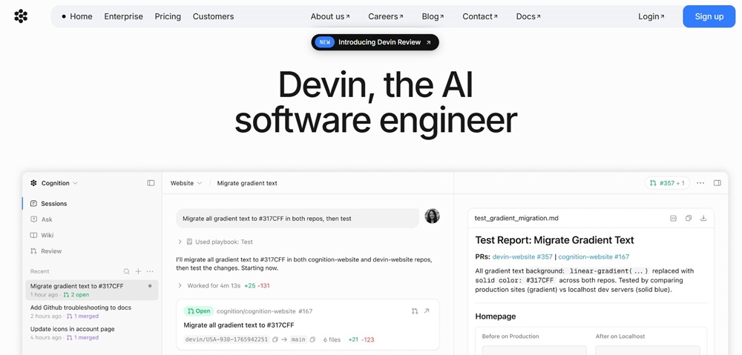The height and width of the screenshot is (355, 742).
Task: Select Sessions in the sidebar
Action: (x=53, y=204)
